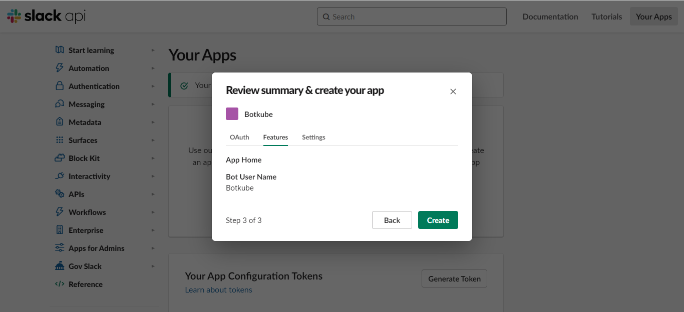684x312 pixels.
Task: Select the Features tab
Action: (275, 137)
